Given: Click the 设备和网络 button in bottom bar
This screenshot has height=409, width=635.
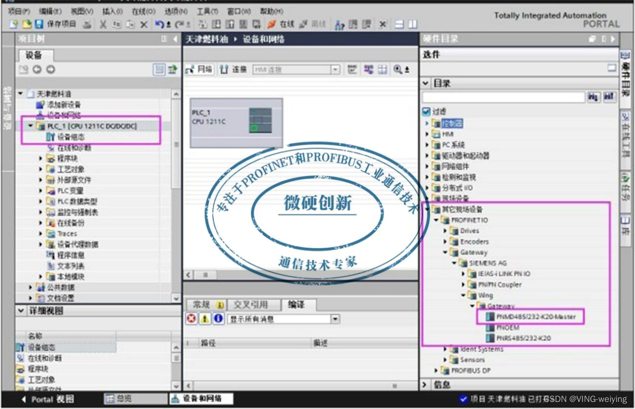Looking at the screenshot, I should tap(201, 399).
